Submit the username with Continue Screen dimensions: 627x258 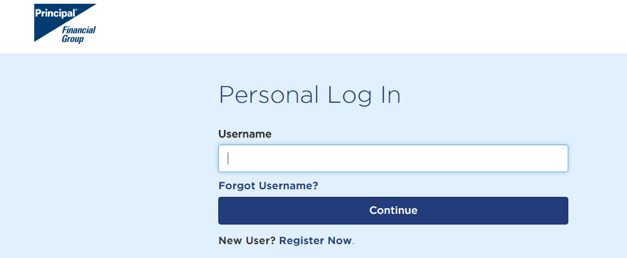pos(393,211)
